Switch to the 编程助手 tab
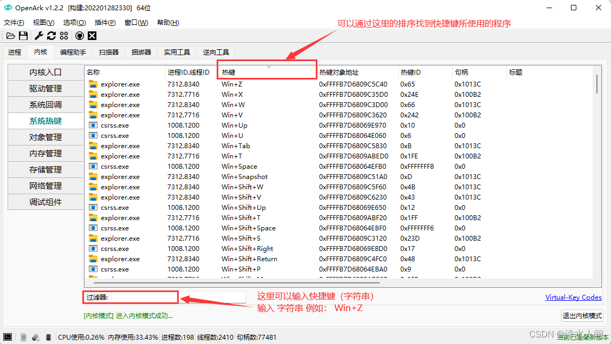611x344 pixels. [x=73, y=52]
